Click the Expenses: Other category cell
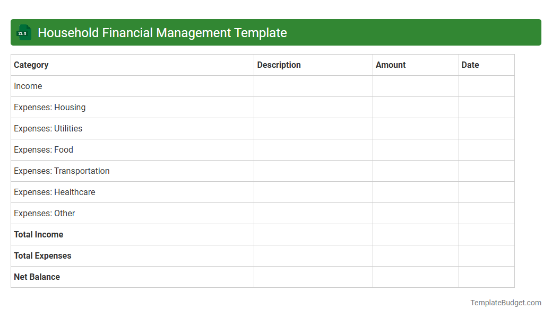Viewport: 552px width, 318px height. pyautogui.click(x=44, y=213)
